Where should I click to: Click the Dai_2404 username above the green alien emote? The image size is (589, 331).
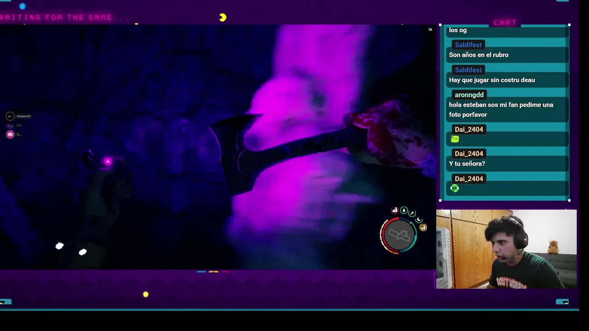[469, 179]
